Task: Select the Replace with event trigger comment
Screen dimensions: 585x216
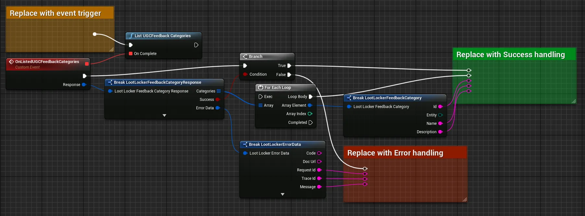Action: click(x=60, y=13)
